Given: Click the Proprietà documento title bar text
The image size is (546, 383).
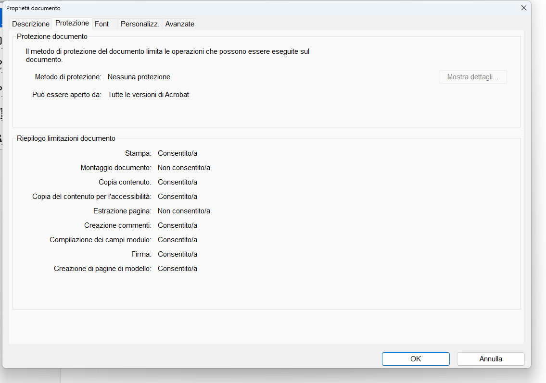Looking at the screenshot, I should pos(33,8).
